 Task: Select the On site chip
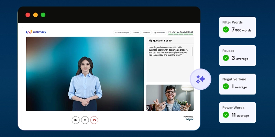136,33
